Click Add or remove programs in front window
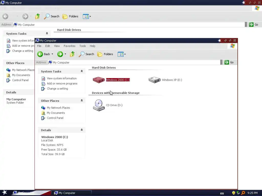The height and width of the screenshot is (196, 262). coord(62,83)
